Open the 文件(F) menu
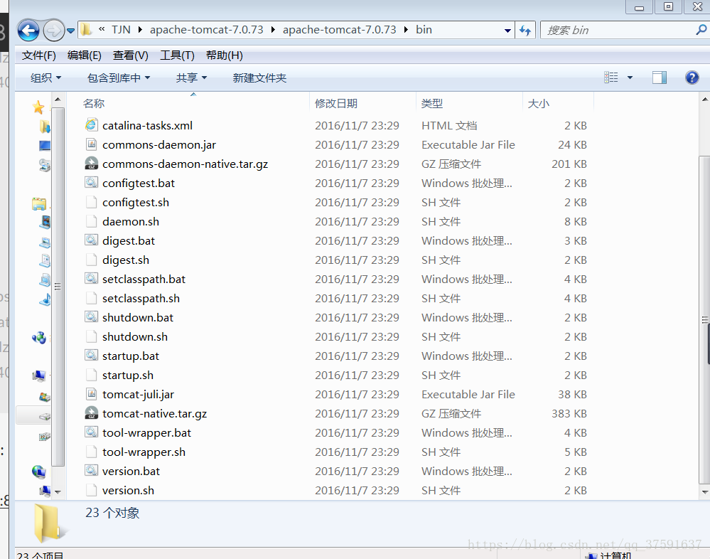Screen dimensions: 710x559 click(x=39, y=55)
